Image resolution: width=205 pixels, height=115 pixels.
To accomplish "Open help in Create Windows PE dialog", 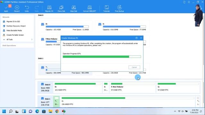I will [x=136, y=38].
